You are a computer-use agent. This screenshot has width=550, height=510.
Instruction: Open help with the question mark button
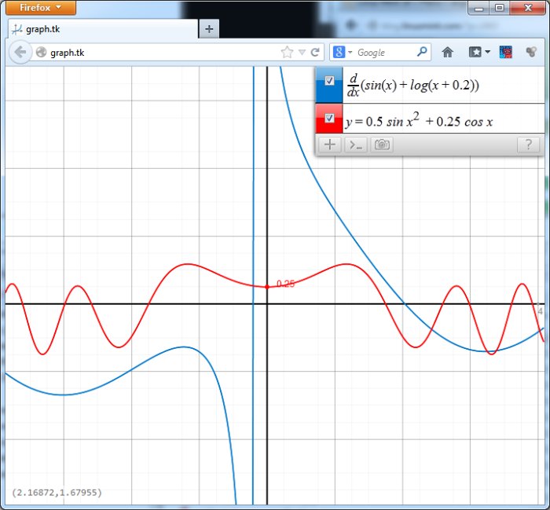click(x=528, y=145)
